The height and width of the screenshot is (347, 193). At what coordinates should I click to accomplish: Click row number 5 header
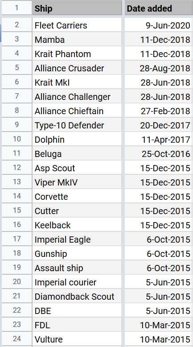click(x=17, y=68)
